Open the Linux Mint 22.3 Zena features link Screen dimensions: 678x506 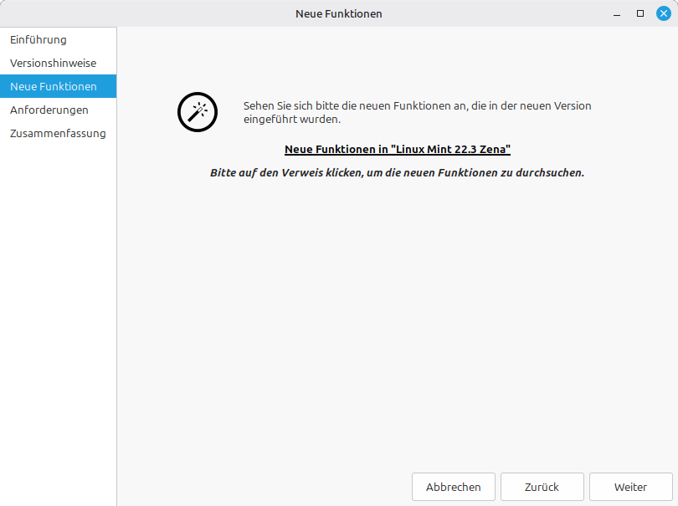[x=398, y=149]
